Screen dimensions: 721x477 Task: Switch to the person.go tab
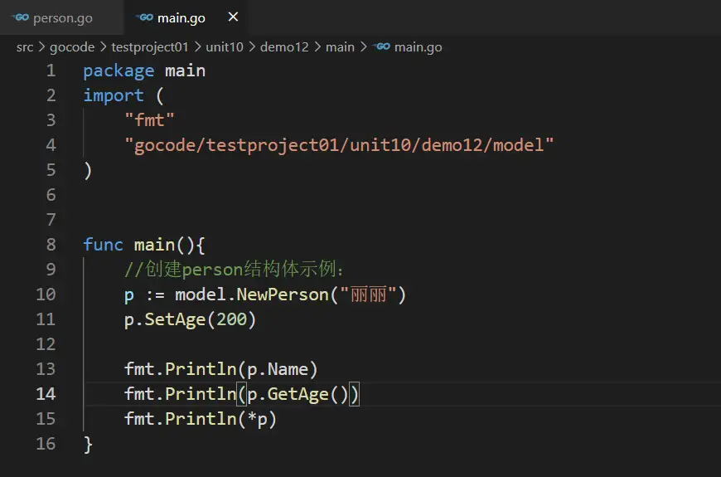[x=62, y=17]
